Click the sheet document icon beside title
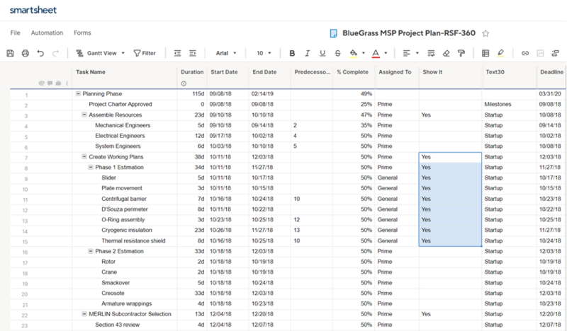 (x=333, y=33)
